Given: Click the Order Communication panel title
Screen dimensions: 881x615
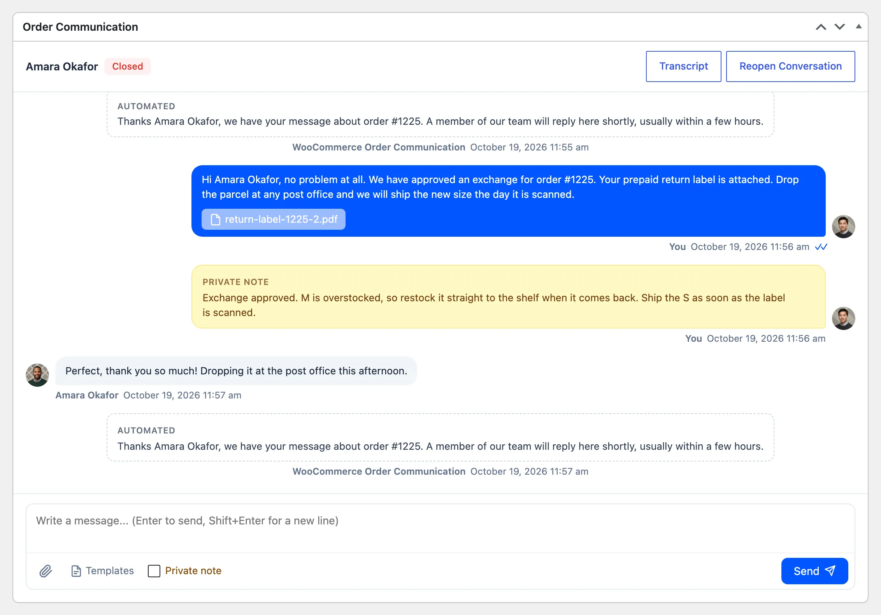Looking at the screenshot, I should coord(81,27).
